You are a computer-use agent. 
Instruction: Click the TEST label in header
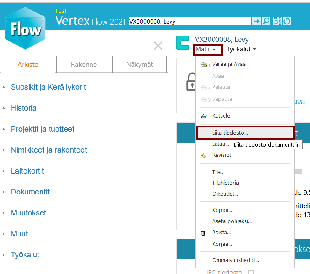pos(61,11)
